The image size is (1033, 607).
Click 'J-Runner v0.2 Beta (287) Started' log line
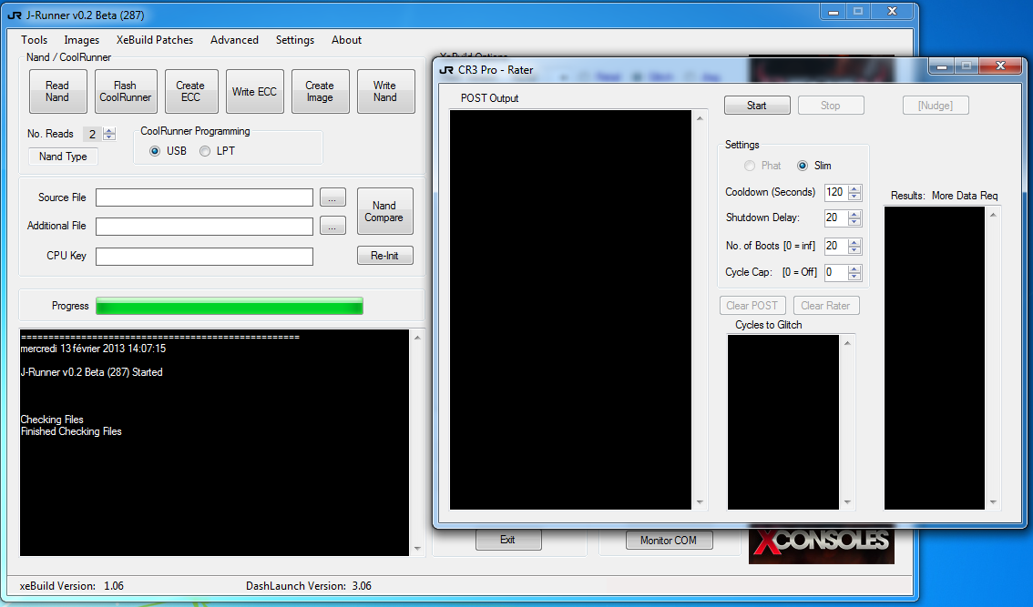(92, 372)
